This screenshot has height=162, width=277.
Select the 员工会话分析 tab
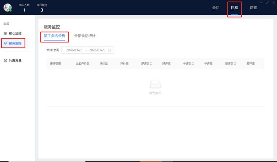click(x=54, y=36)
